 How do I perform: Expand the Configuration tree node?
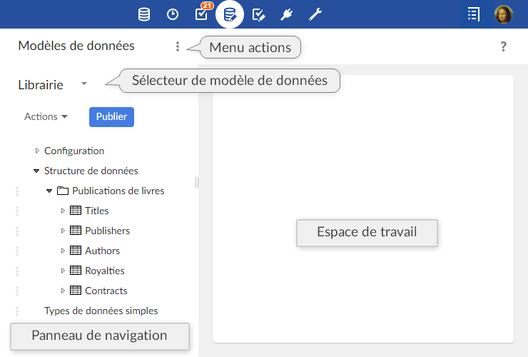[x=38, y=151]
